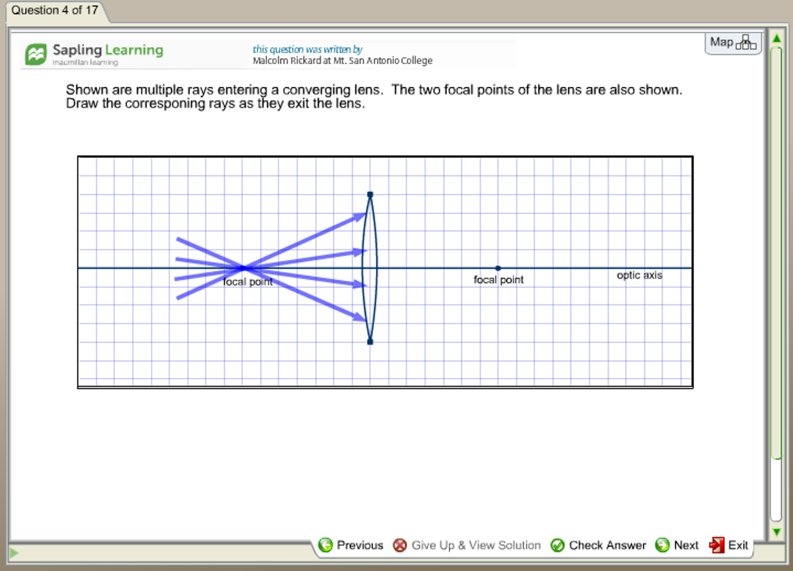
Task: Exit the assignment
Action: [x=729, y=545]
